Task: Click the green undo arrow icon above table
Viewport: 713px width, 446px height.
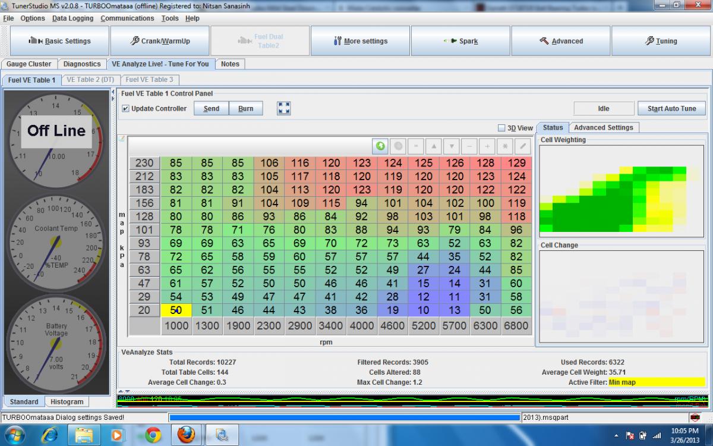Action: point(380,146)
